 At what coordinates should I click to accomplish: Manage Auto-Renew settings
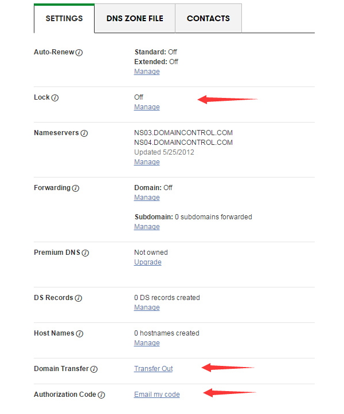pyautogui.click(x=147, y=72)
